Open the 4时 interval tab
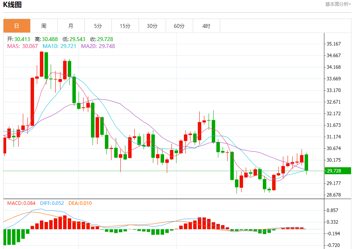The width and height of the screenshot is (353, 249). pyautogui.click(x=206, y=26)
